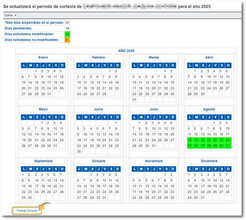Click the small arrow icon beside Volver

[x=16, y=15]
